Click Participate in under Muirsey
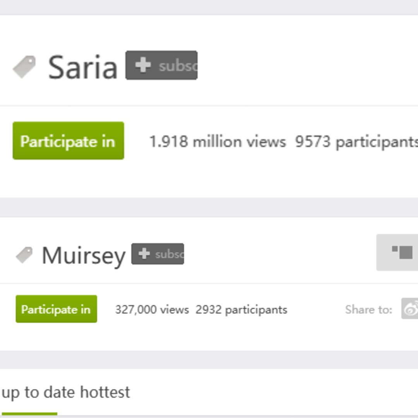The image size is (418, 418). [56, 309]
